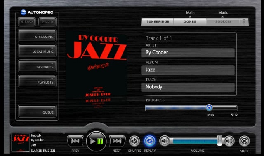Open Favorites

[x=37, y=66]
